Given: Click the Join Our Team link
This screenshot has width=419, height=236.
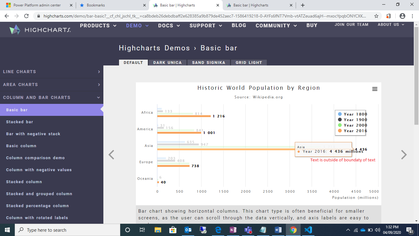Looking at the screenshot, I should [x=352, y=25].
